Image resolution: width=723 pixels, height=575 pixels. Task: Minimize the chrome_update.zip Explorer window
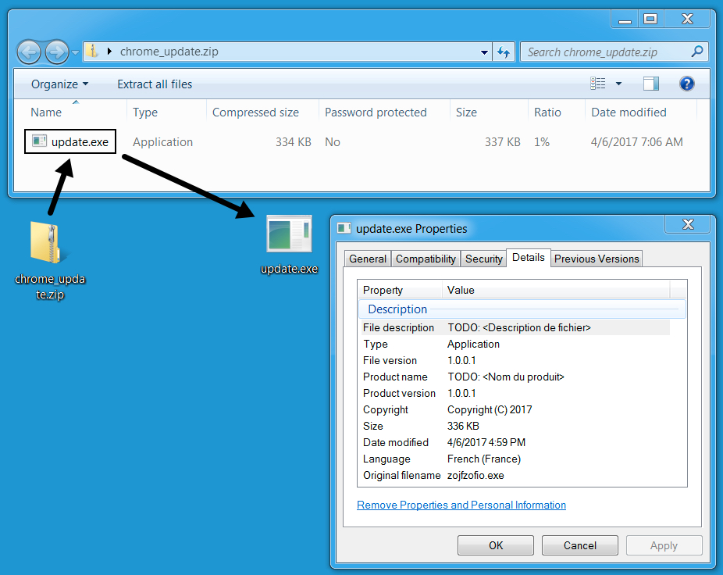coord(625,20)
